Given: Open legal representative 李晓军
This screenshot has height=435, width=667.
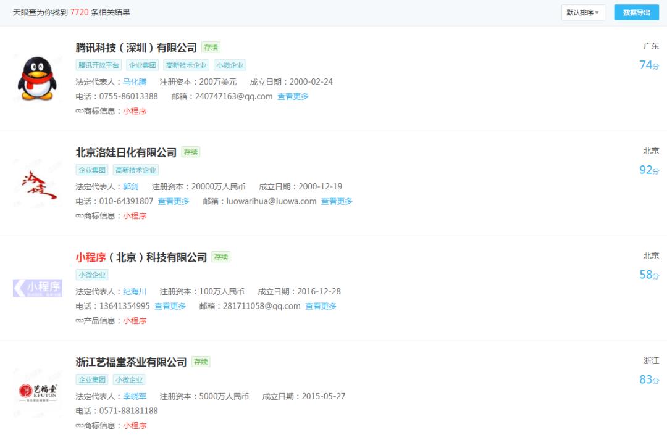Looking at the screenshot, I should coord(135,396).
